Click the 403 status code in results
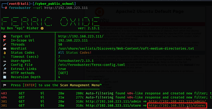 coord(4,93)
